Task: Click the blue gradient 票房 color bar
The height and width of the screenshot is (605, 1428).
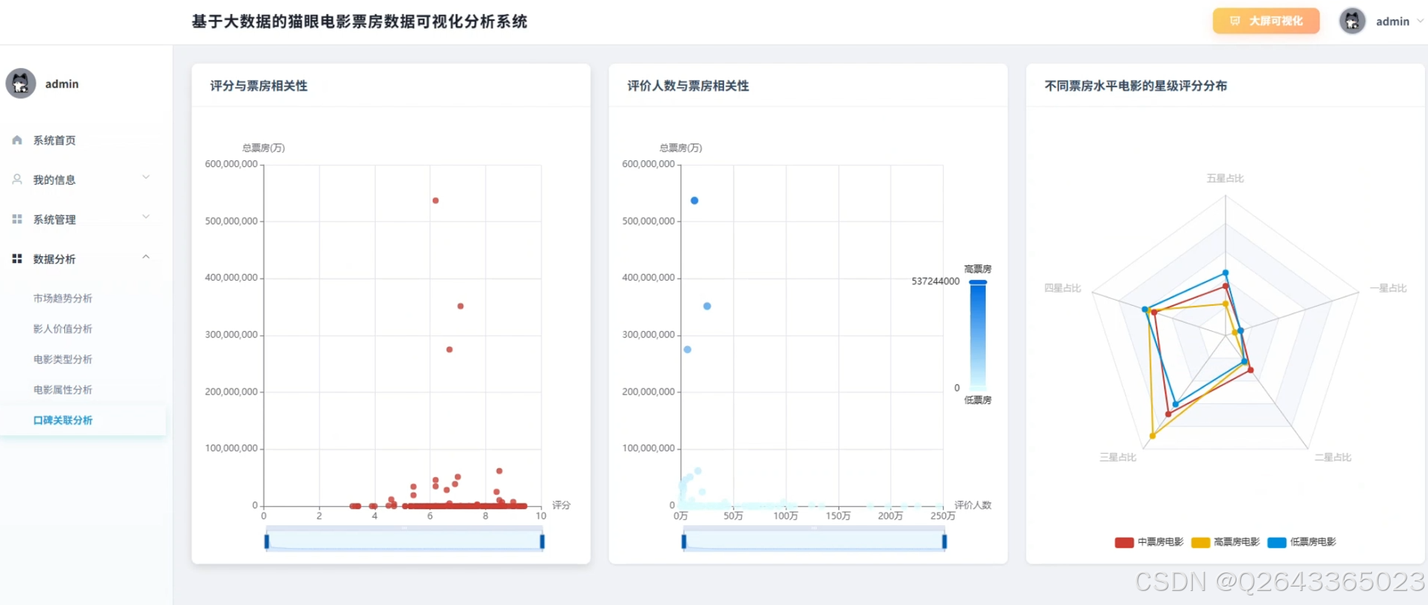Action: coord(978,336)
